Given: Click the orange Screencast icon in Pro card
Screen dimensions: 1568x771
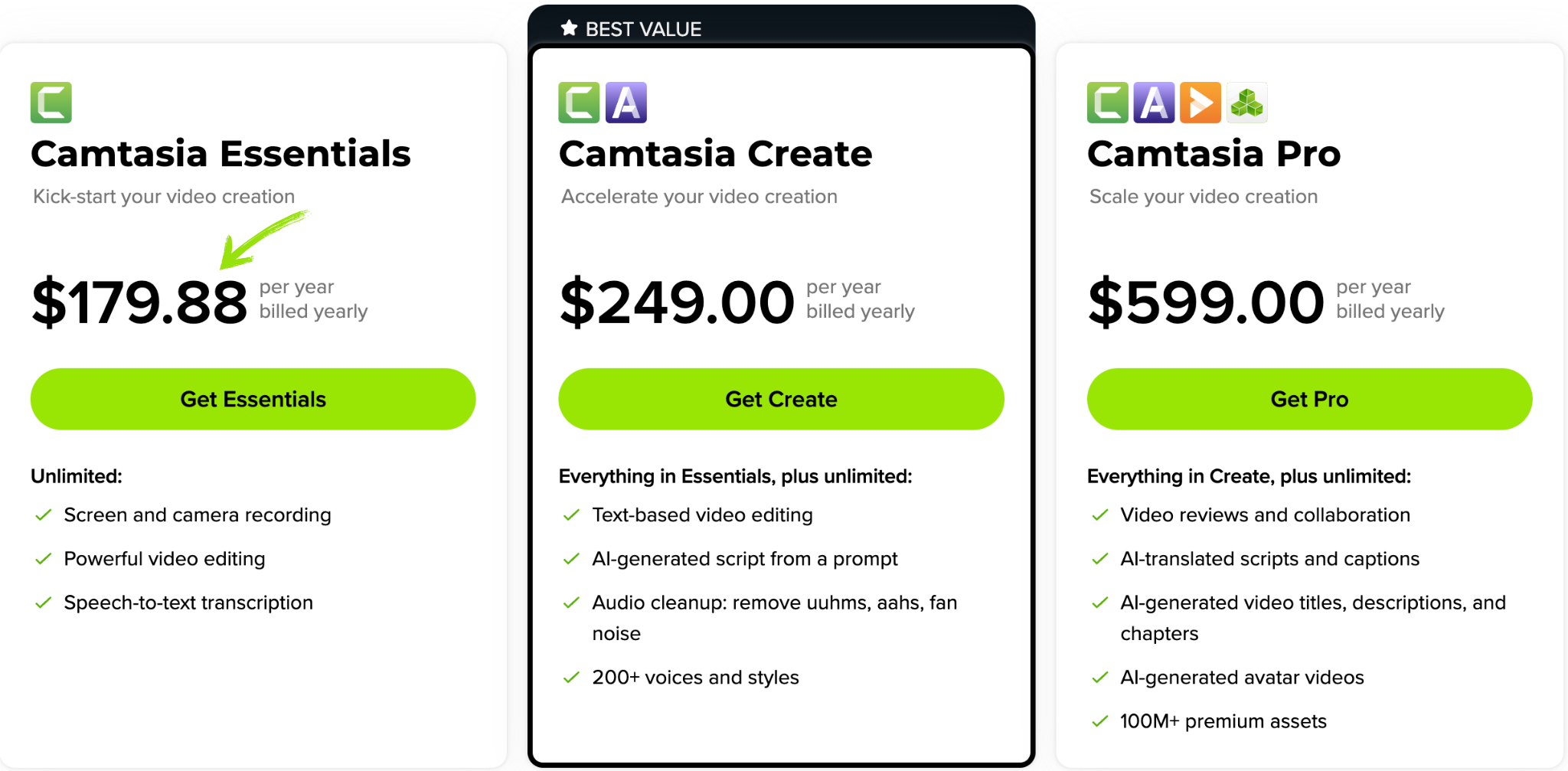Looking at the screenshot, I should point(1200,103).
